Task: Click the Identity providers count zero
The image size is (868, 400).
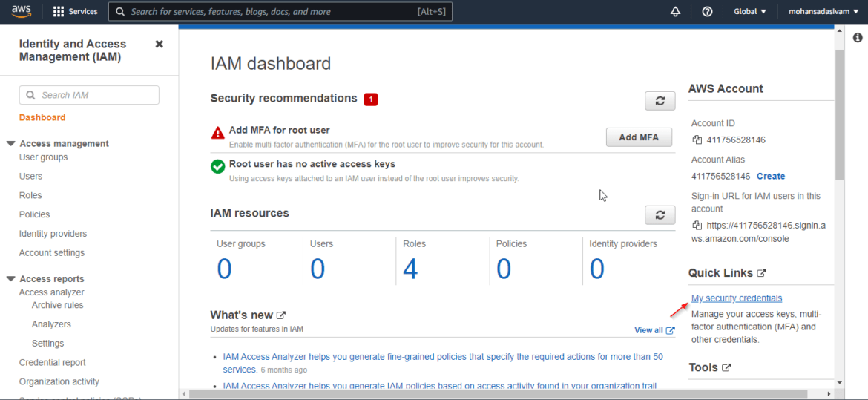Action: click(596, 269)
